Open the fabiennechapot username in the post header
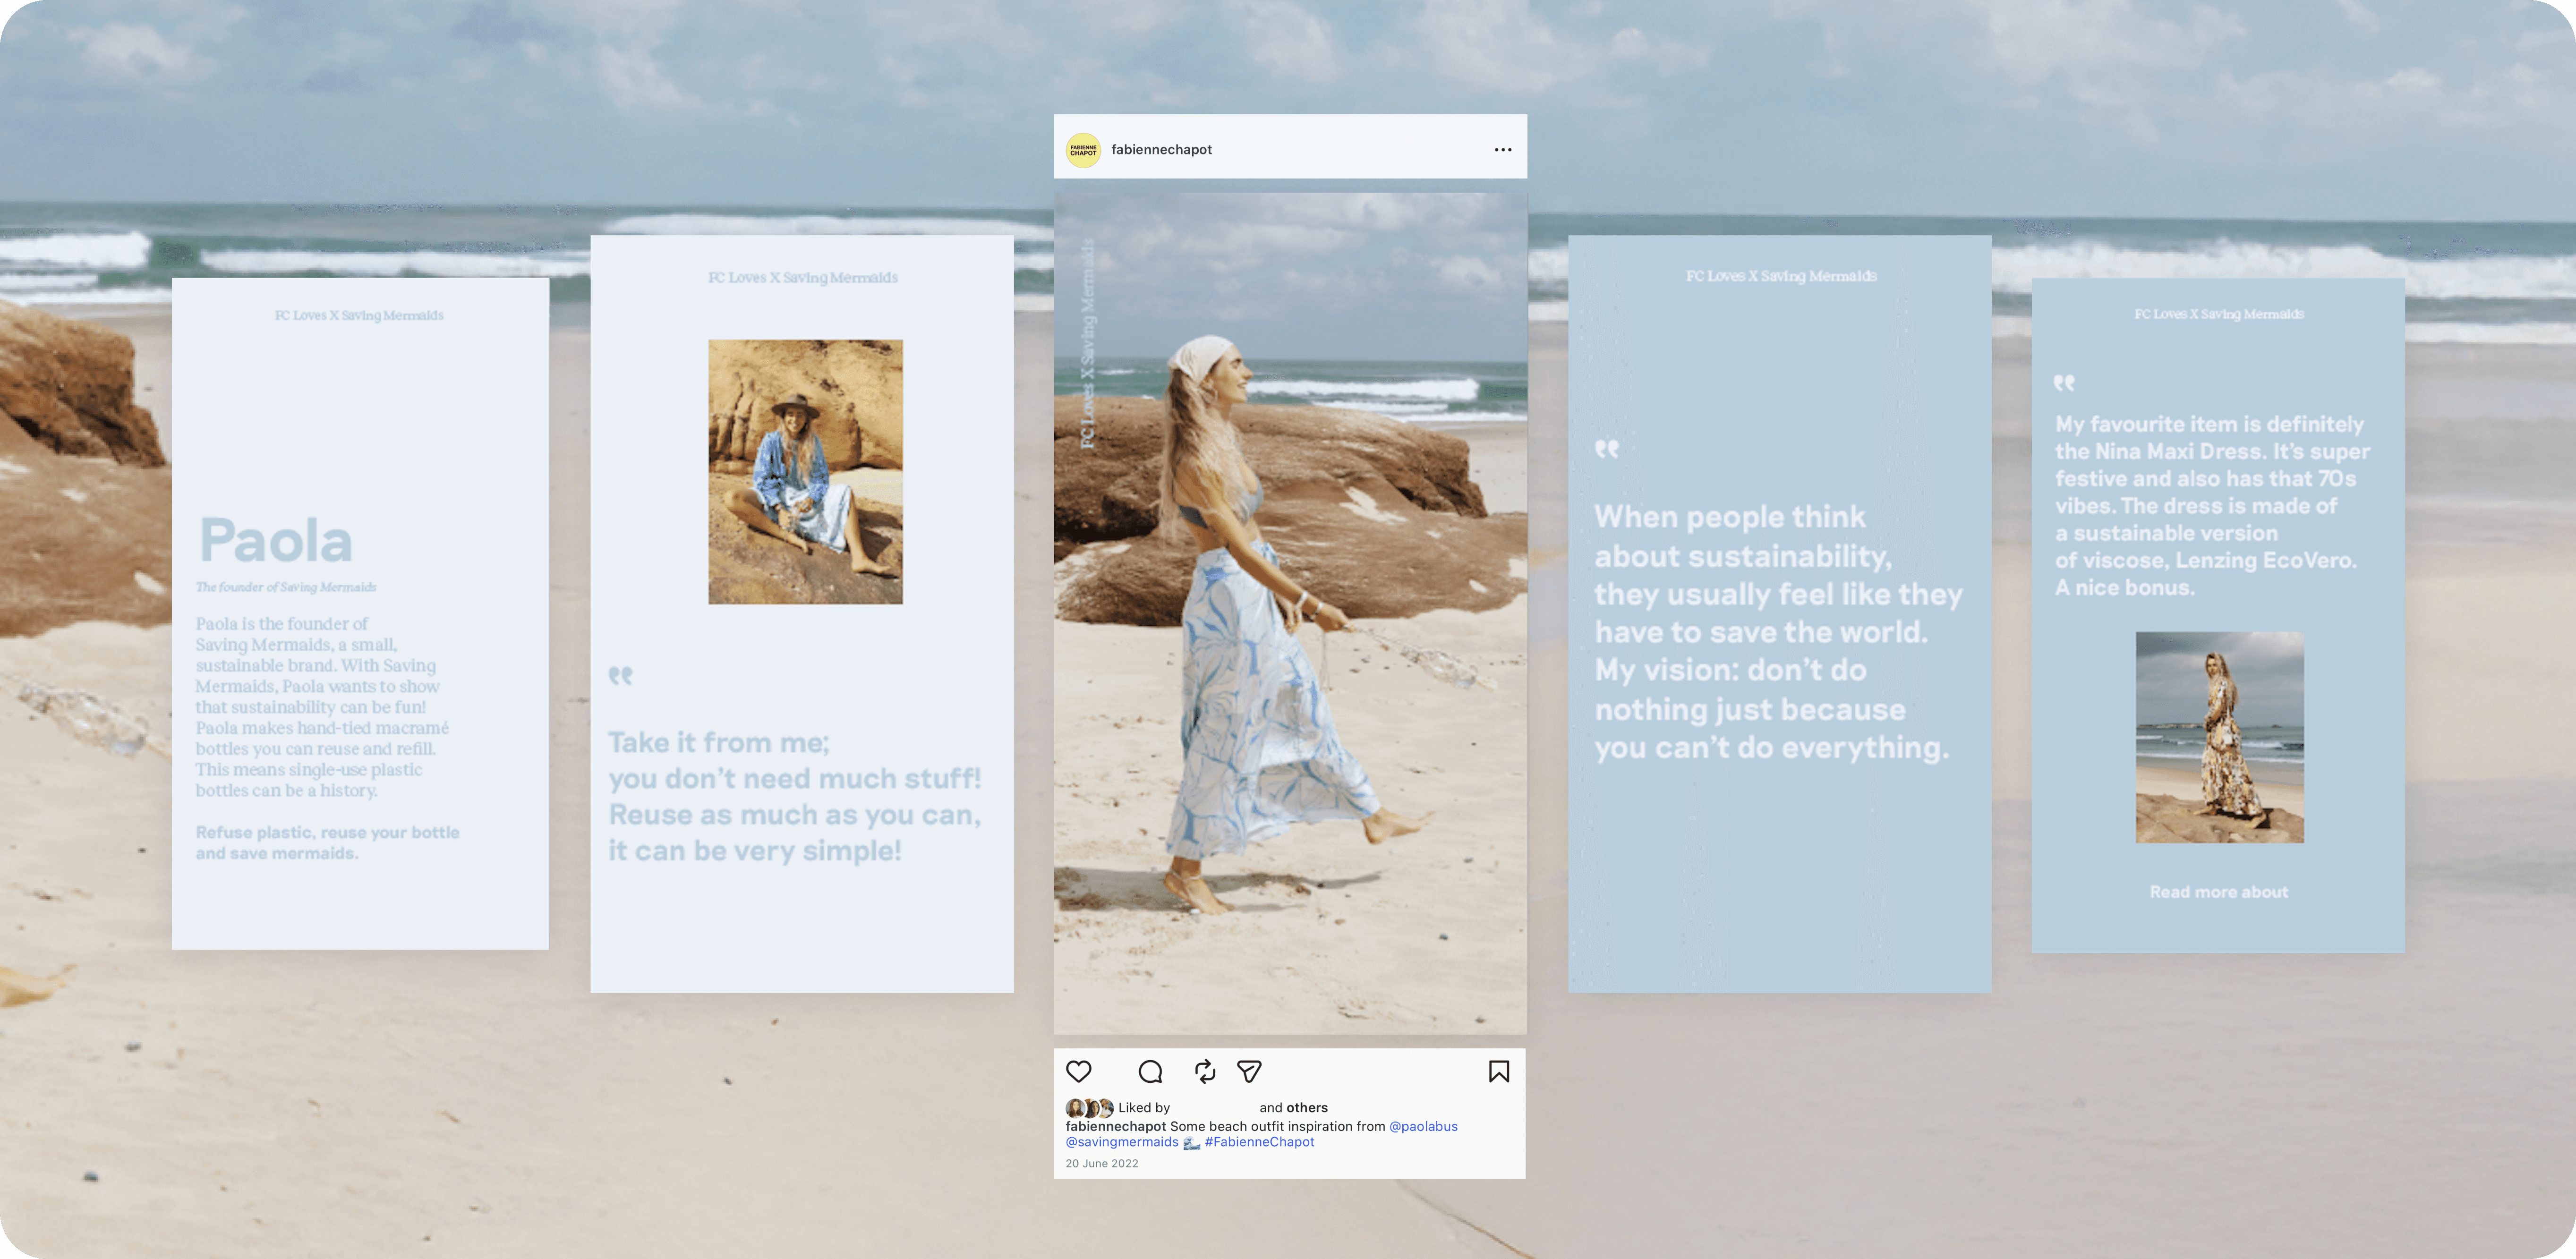The image size is (2576, 1259). tap(1161, 149)
